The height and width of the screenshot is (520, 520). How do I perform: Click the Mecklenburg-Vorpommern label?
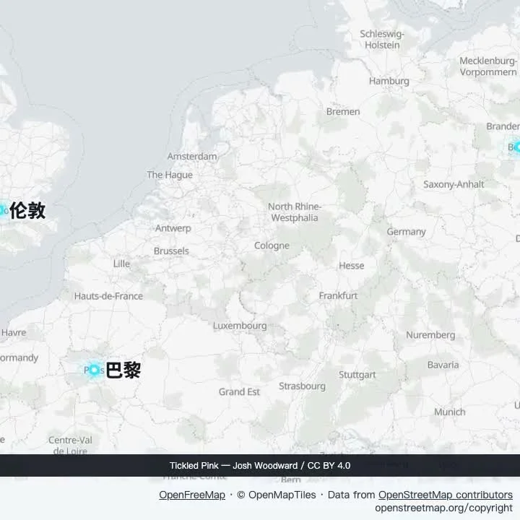pyautogui.click(x=488, y=66)
